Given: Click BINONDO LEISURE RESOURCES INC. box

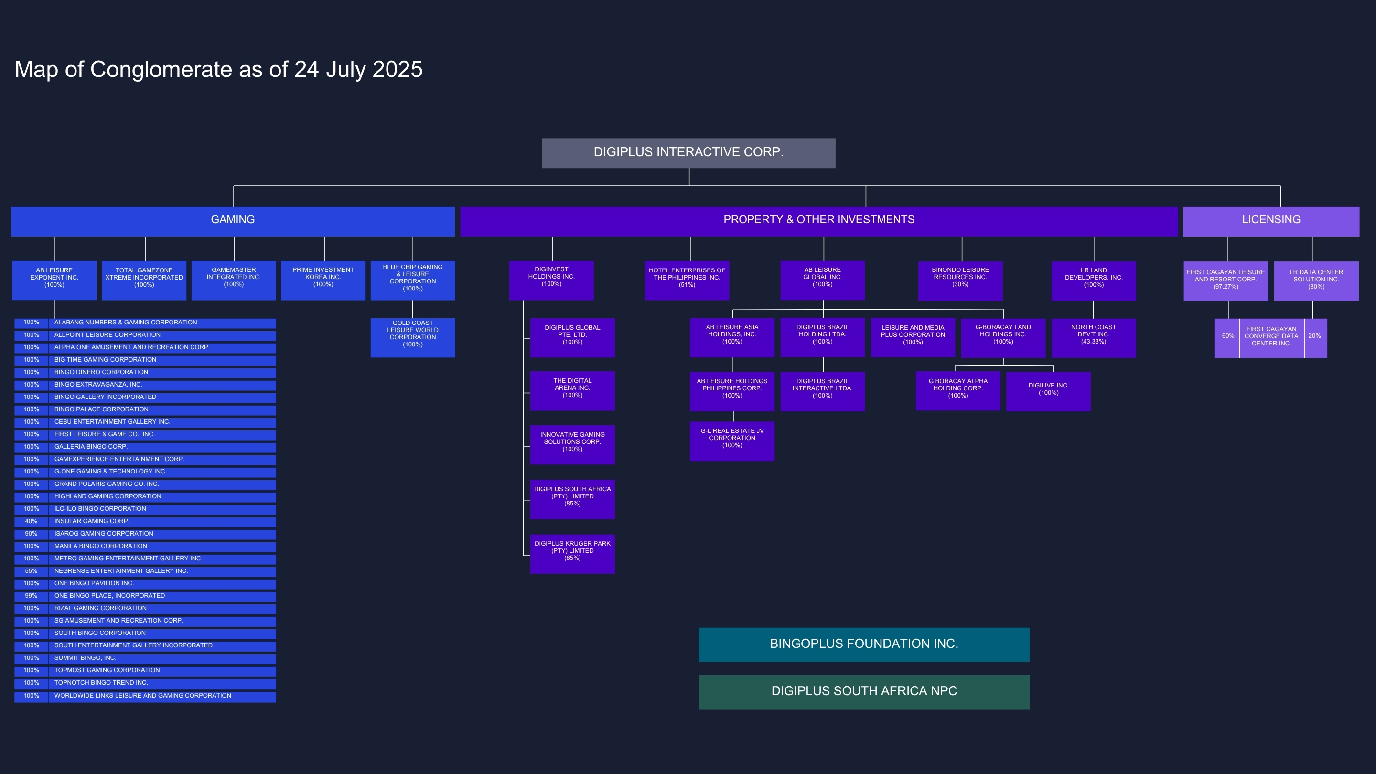Looking at the screenshot, I should point(960,280).
